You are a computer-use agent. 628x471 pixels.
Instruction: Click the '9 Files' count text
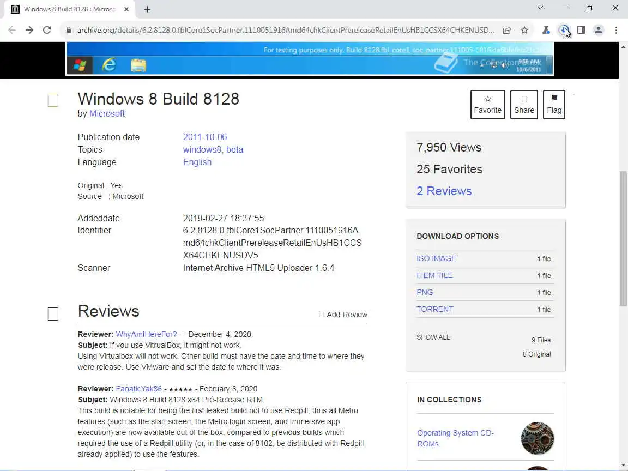[x=541, y=340]
